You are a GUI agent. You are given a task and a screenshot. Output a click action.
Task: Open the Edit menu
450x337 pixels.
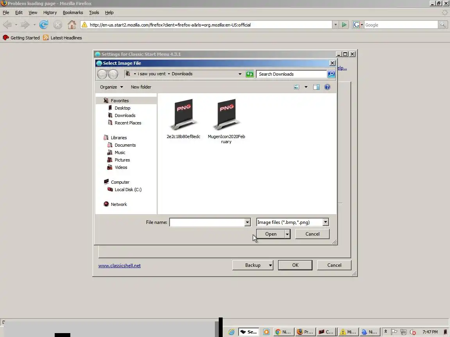tap(19, 12)
